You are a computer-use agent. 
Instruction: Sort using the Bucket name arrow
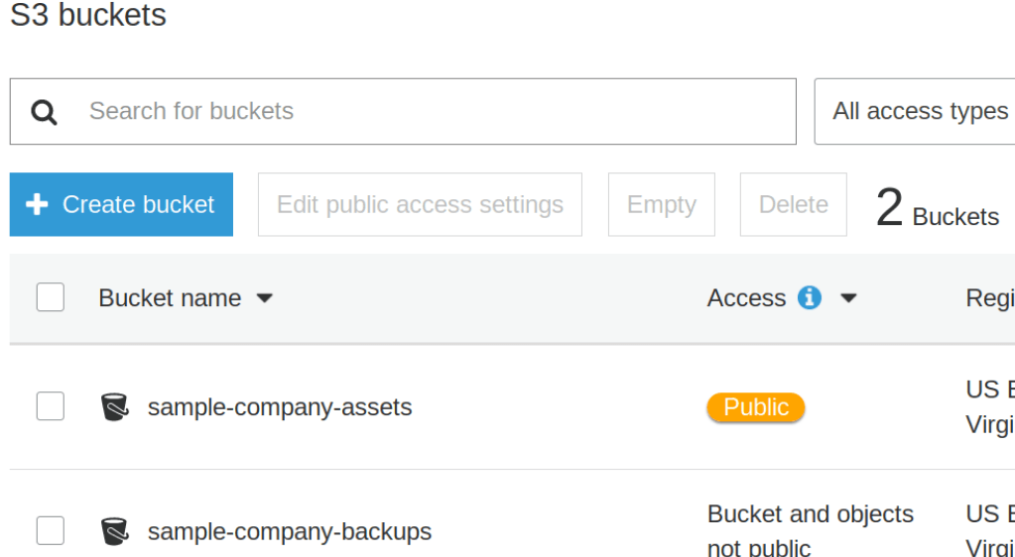pos(264,298)
